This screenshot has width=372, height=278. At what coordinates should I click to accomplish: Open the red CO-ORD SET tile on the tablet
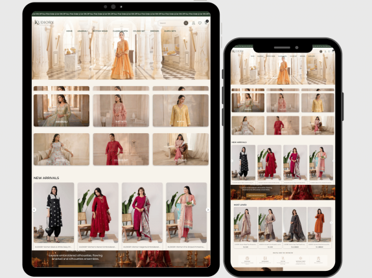(121, 149)
